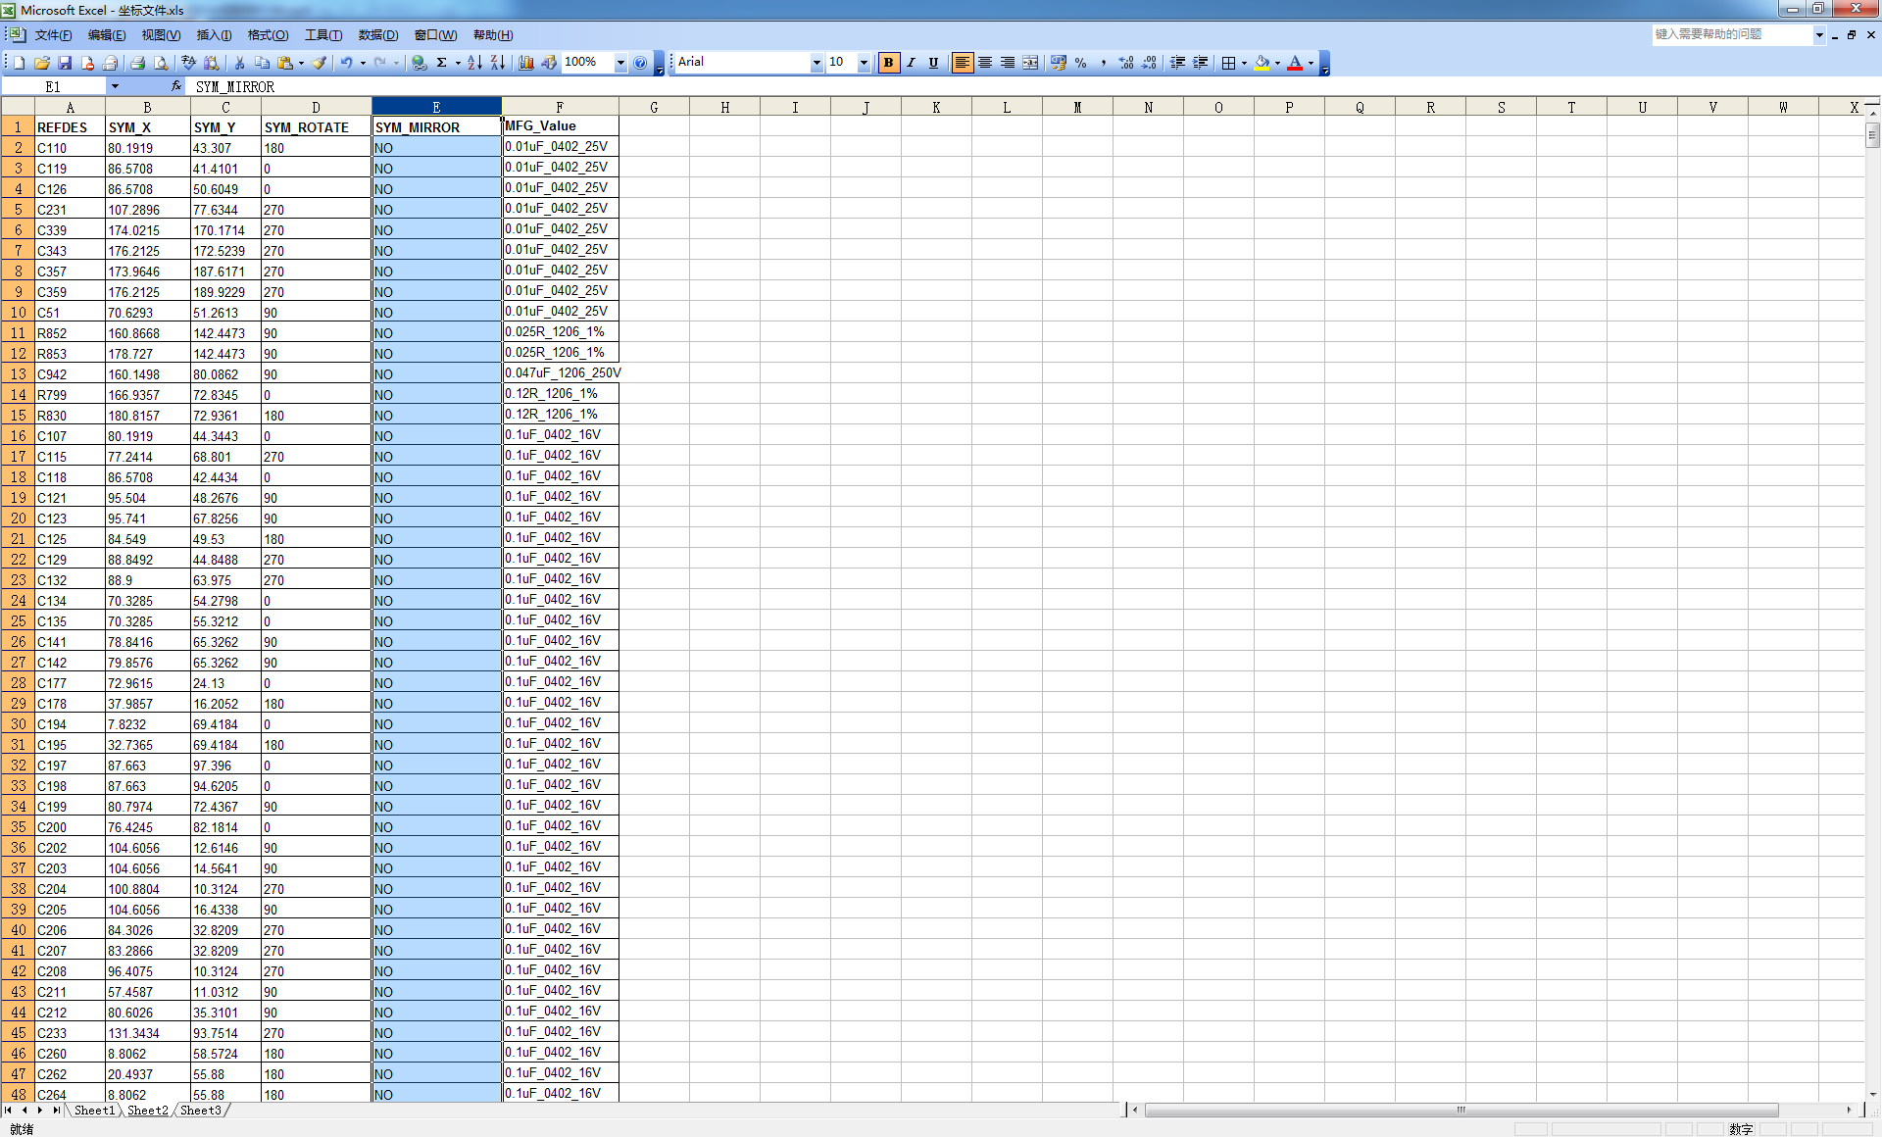Cut selection with scissors icon
The image size is (1882, 1137).
coord(239,63)
